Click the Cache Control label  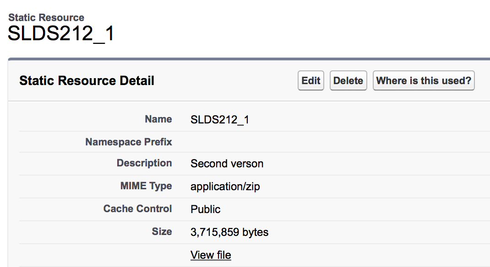coord(137,209)
